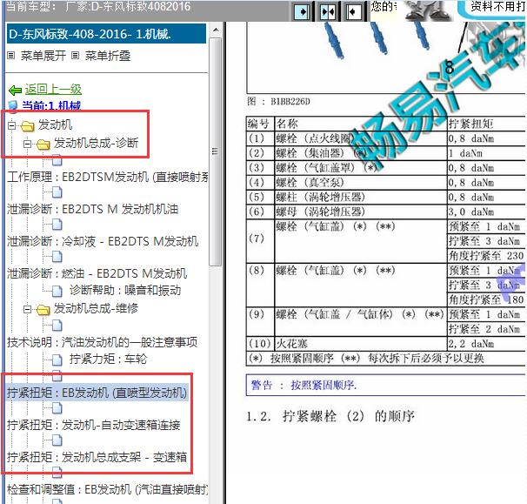This screenshot has height=504, width=527.
Task: Collapse the 发动机 folder node
Action: coord(12,126)
